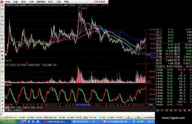
Task: Click the candlestick chart icon in left toolbar
Action: click(2, 17)
